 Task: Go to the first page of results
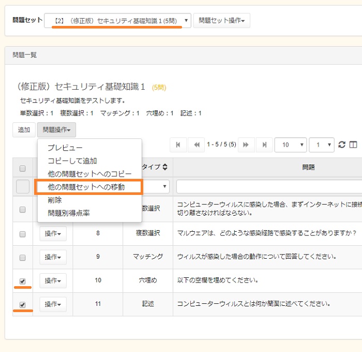pos(178,145)
